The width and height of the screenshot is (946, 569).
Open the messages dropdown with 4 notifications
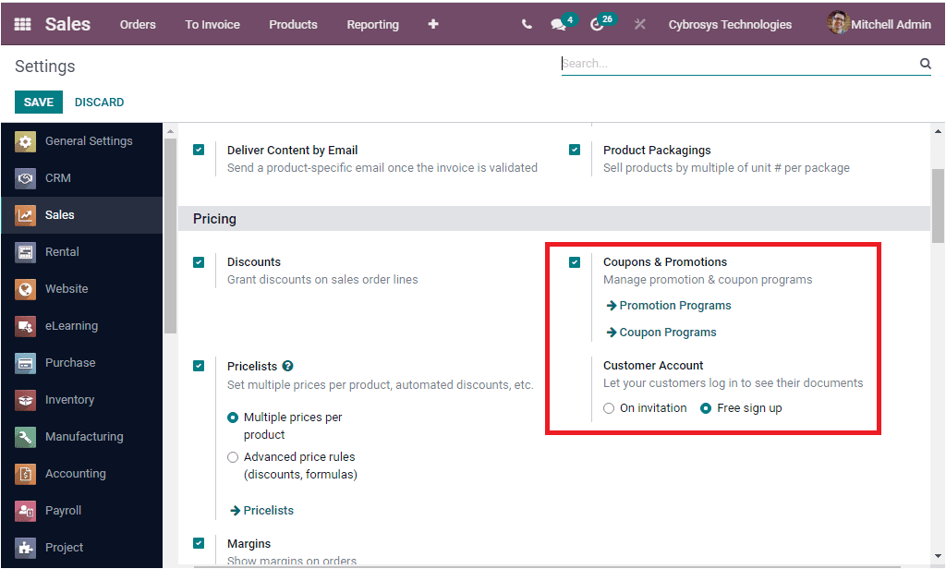557,25
